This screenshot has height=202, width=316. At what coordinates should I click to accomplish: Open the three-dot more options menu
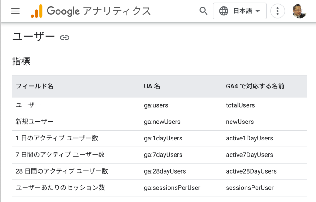point(277,11)
